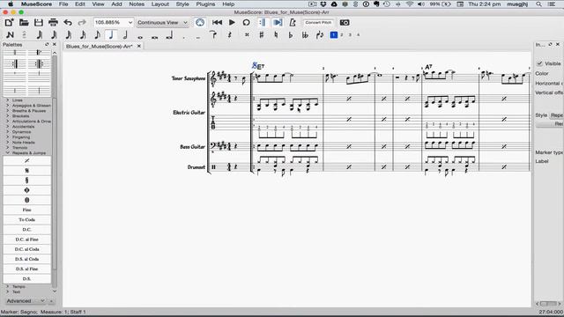The width and height of the screenshot is (564, 317).
Task: Select the Segno symbol in palette
Action: [27, 170]
